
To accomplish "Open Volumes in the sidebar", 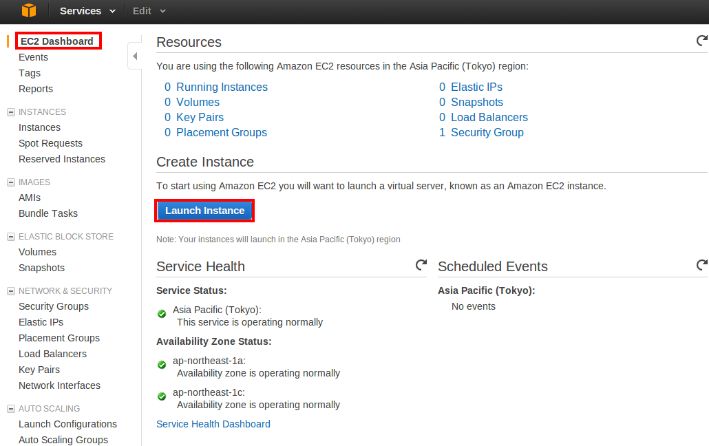I will click(x=38, y=252).
